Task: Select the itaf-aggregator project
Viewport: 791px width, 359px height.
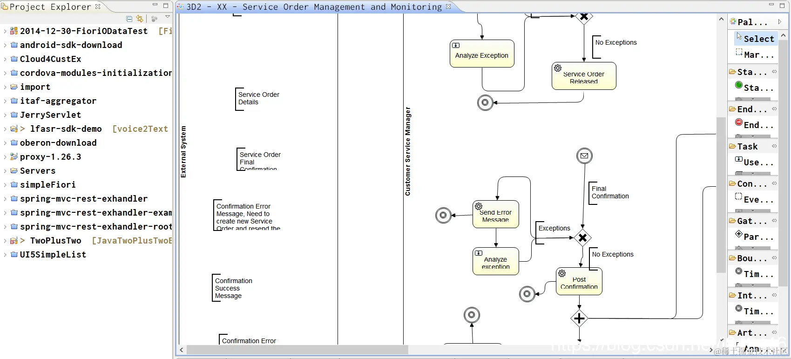Action: tap(58, 101)
